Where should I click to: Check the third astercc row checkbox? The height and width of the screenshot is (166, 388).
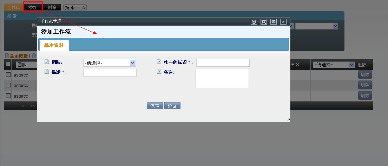pos(8,95)
